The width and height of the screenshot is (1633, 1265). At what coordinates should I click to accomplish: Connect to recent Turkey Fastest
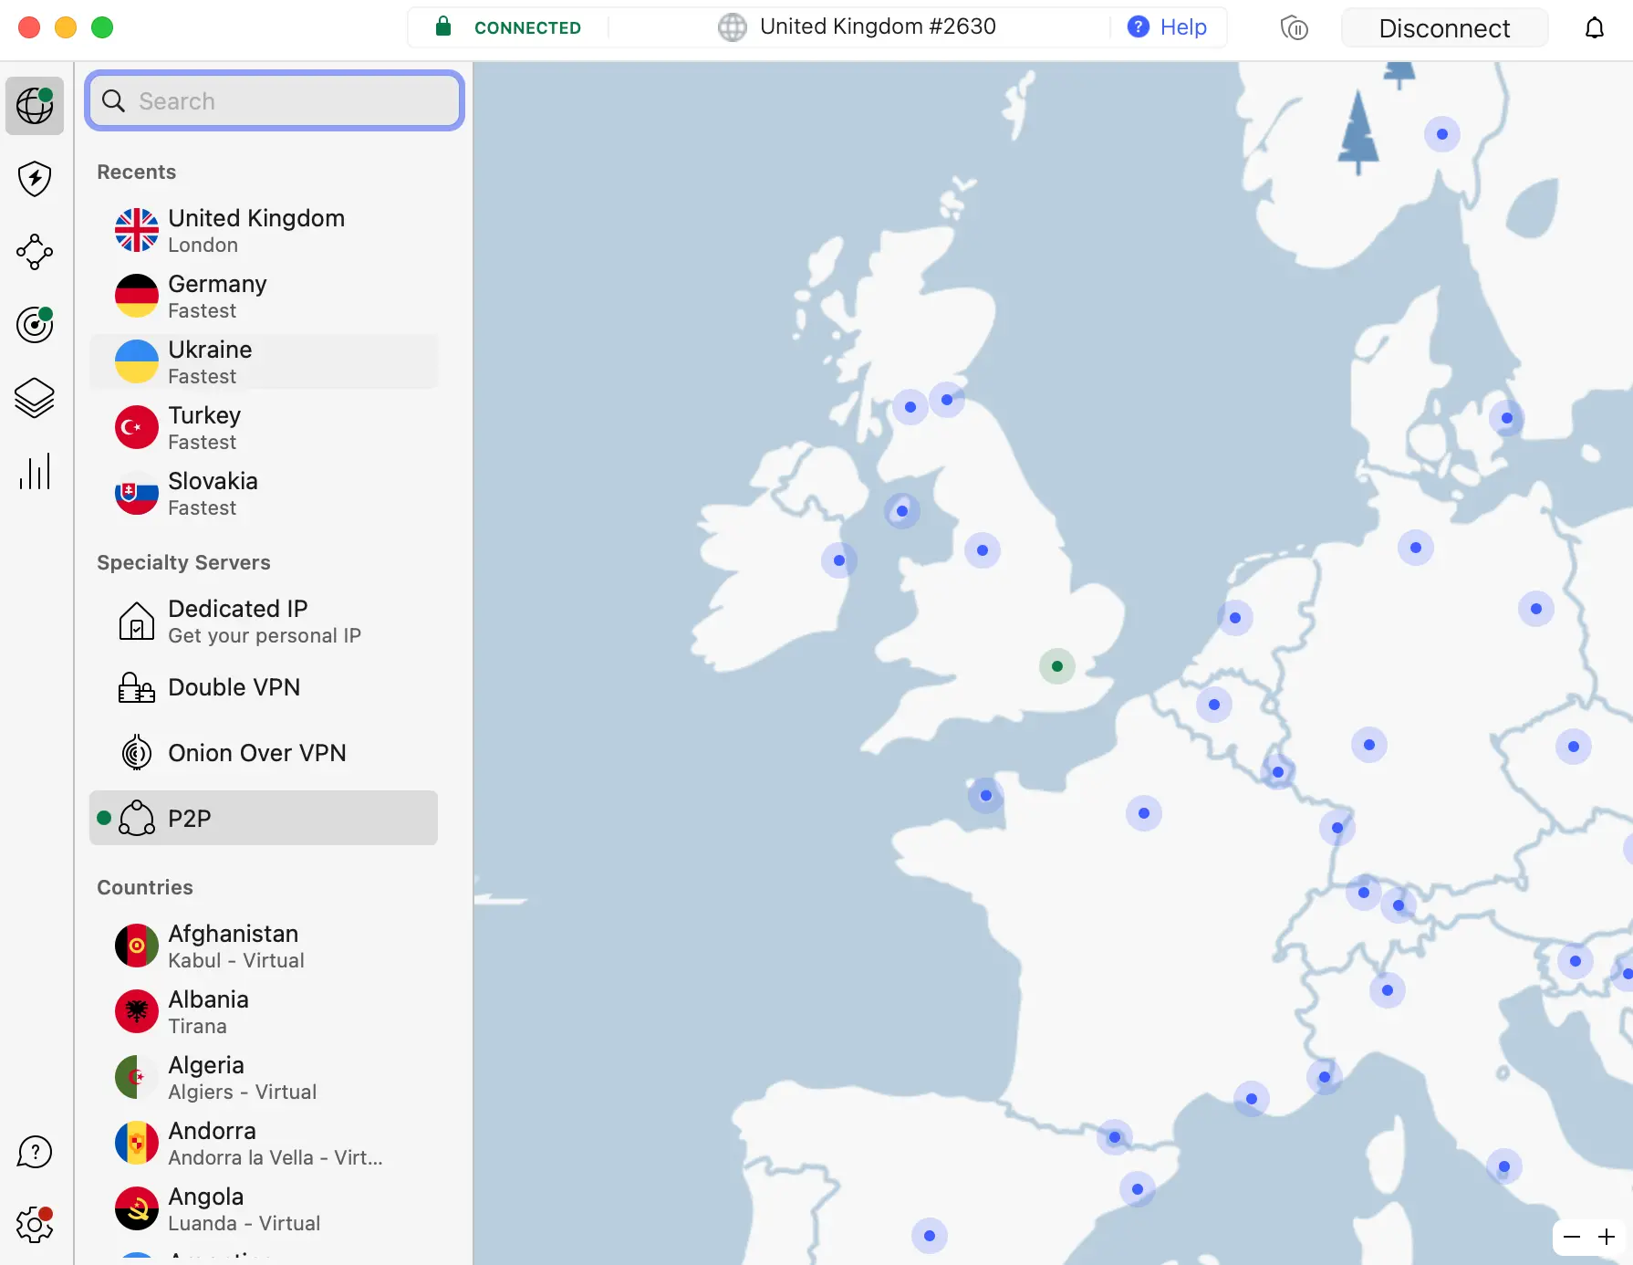(x=264, y=427)
